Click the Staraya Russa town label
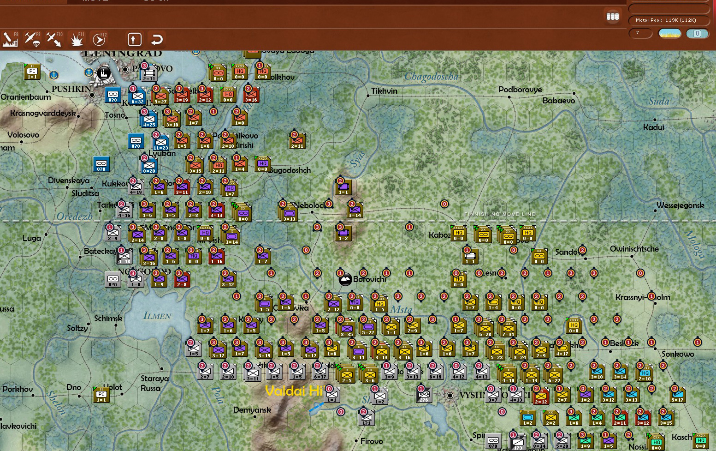 point(154,383)
